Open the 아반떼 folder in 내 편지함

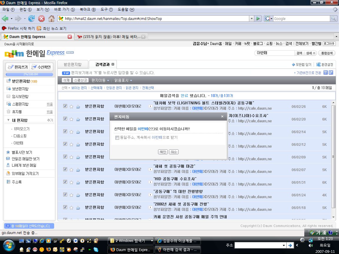[x=18, y=143]
